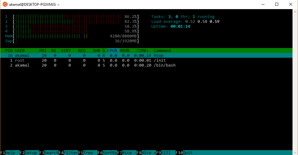Sort by the PID column header

[9, 51]
